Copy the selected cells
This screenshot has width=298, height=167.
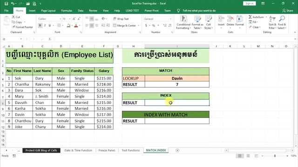pos(17,22)
